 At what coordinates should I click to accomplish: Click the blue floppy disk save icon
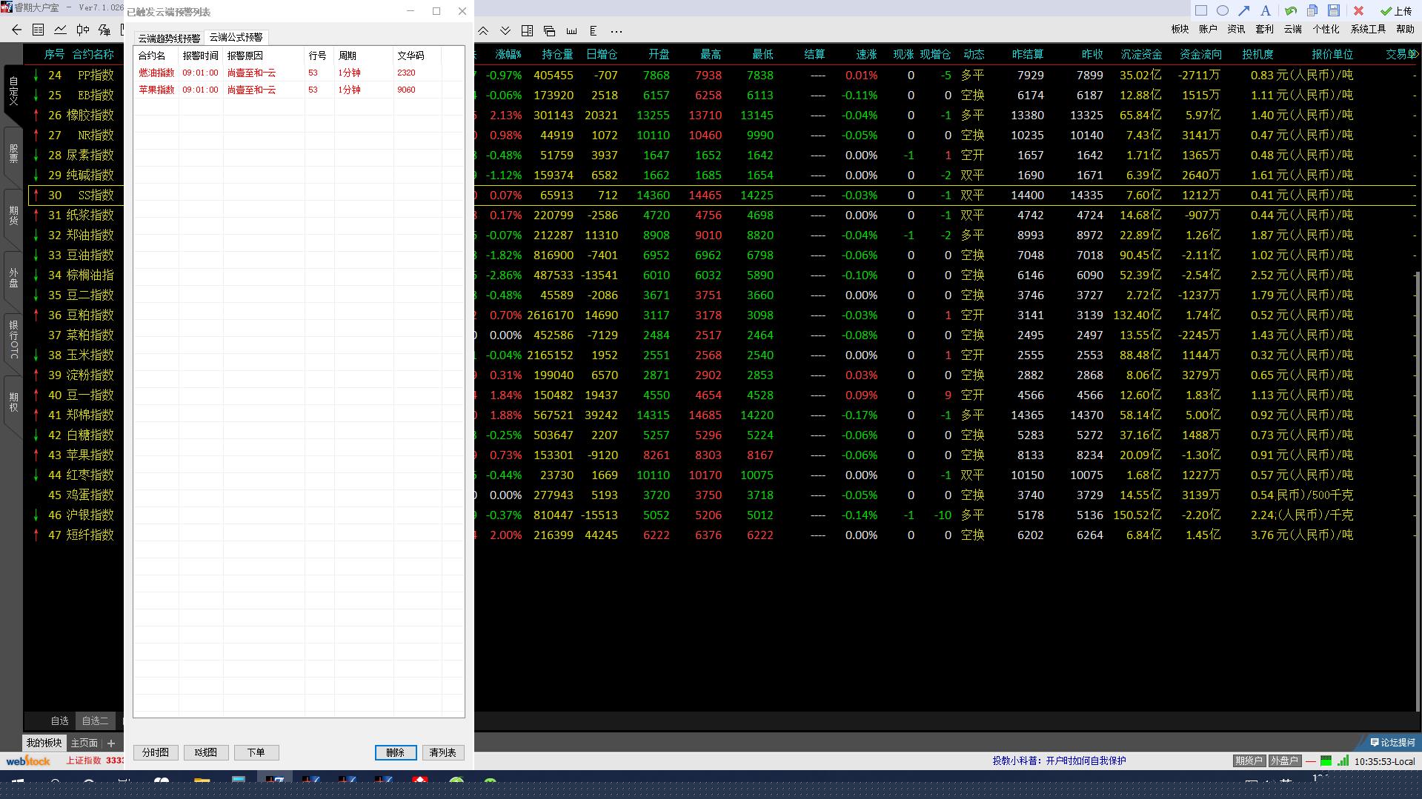point(1334,10)
